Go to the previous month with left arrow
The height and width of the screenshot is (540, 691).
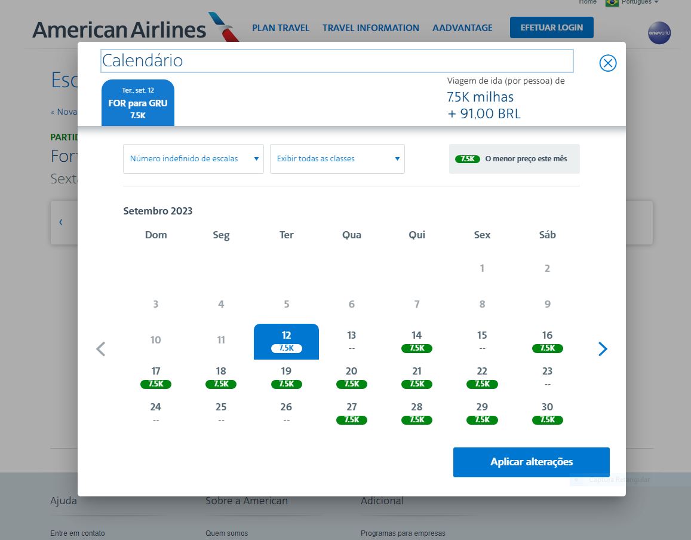101,349
